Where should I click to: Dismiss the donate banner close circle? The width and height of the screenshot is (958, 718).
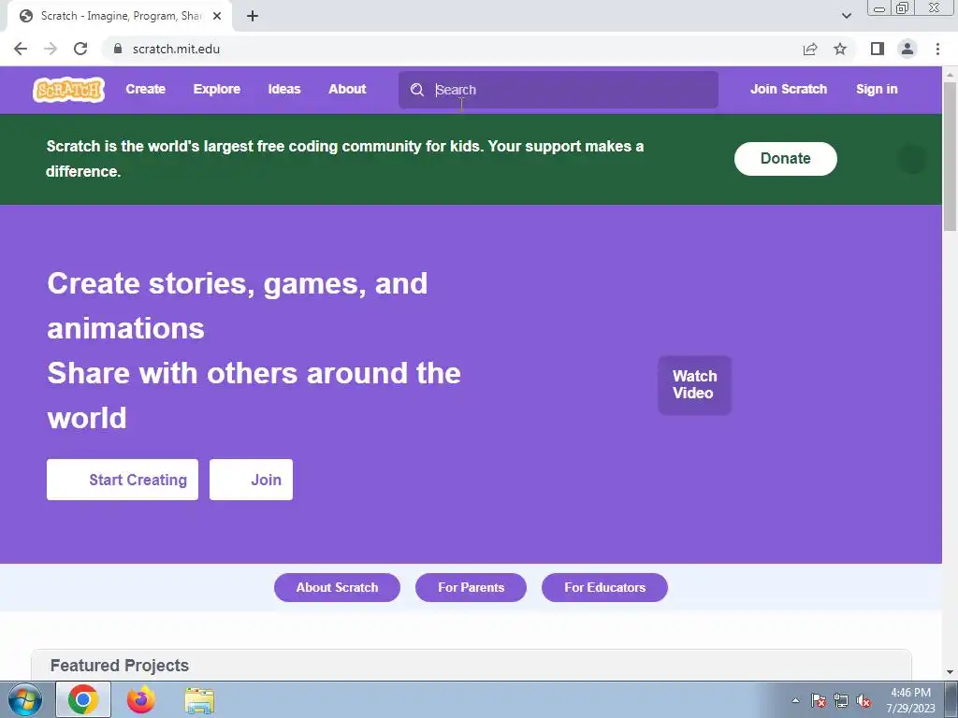pos(912,159)
